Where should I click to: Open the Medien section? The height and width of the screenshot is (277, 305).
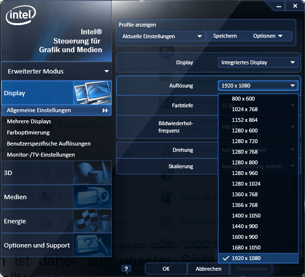click(x=57, y=197)
